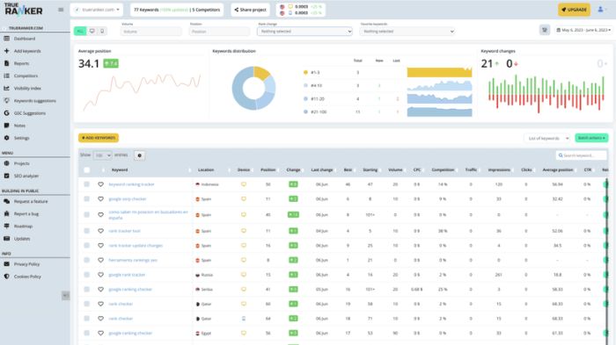Focus the Volume filter input field
The image size is (616, 345).
tap(151, 32)
